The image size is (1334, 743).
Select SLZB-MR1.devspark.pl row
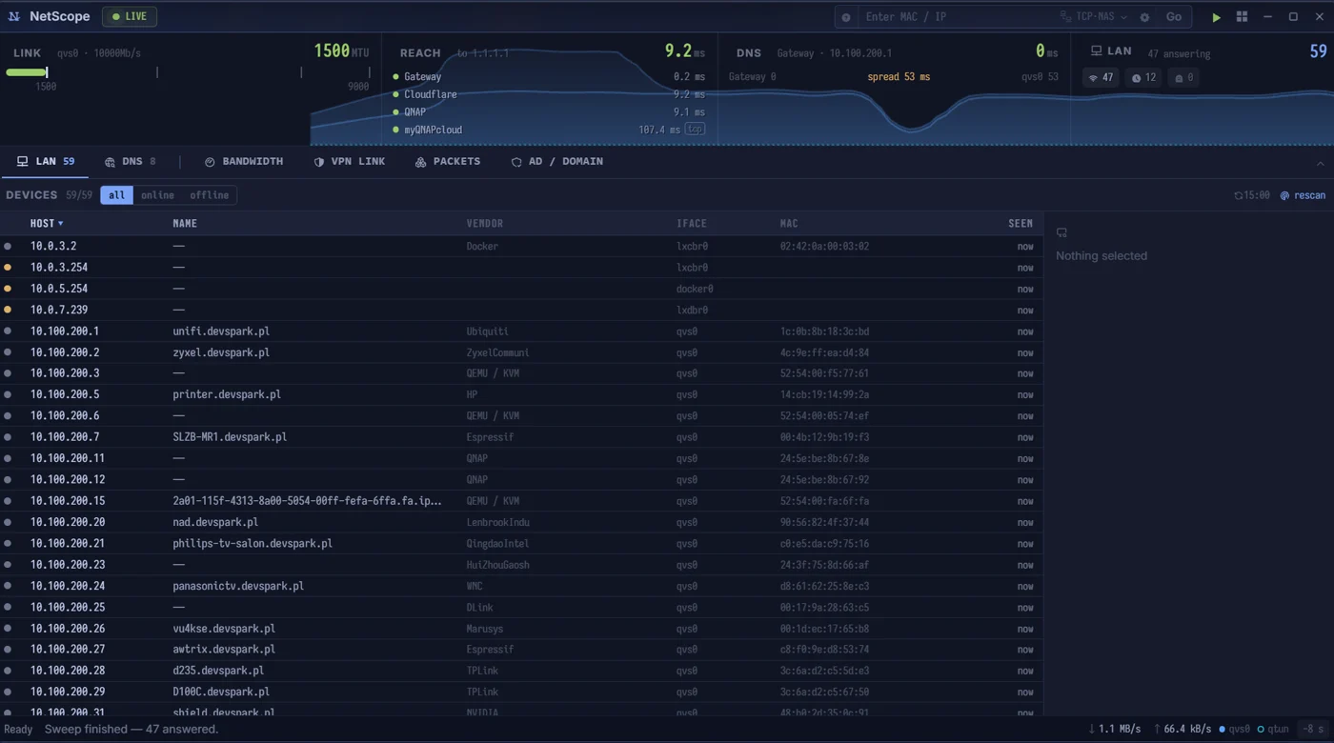point(521,437)
